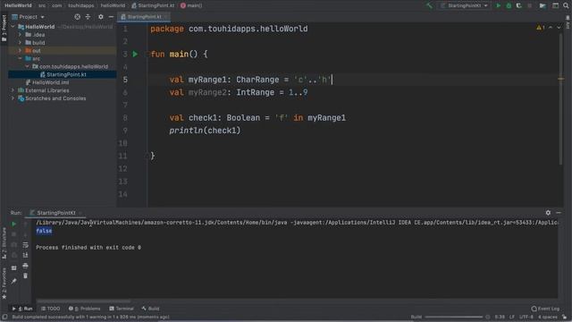This screenshot has height=322, width=572.
Task: Click the warning indicator in editor corner
Action: pos(540,28)
